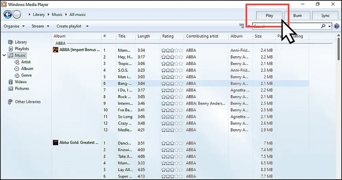Select the Medle... track of 4:21

(x=125, y=130)
